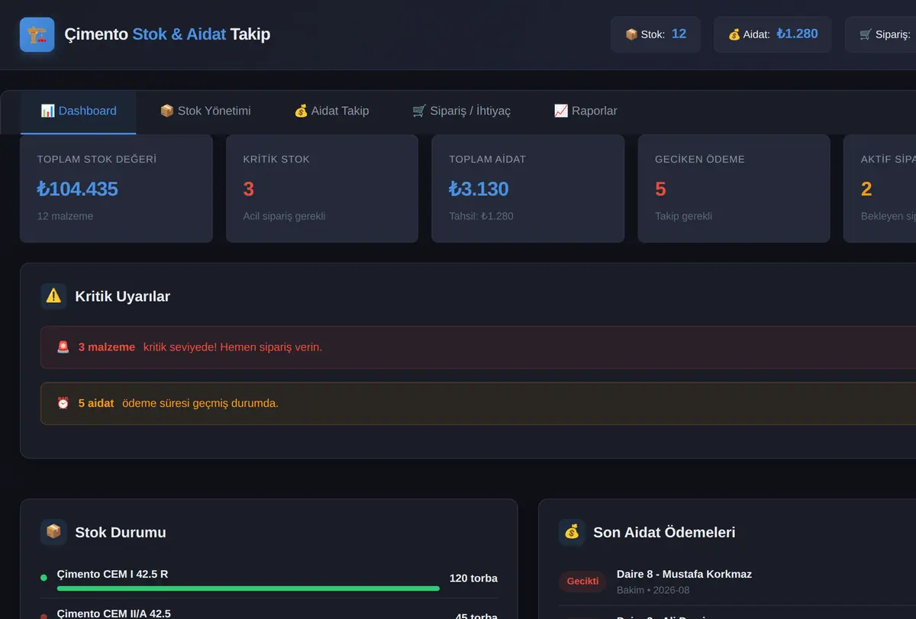The width and height of the screenshot is (916, 619).
Task: Click the Takip gerekli text
Action: [x=683, y=216]
